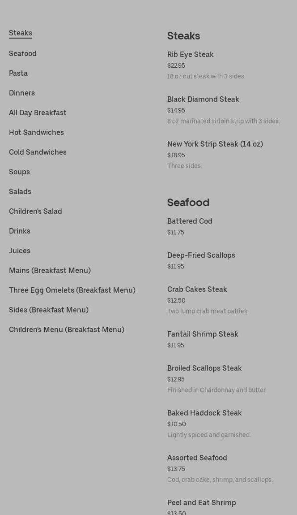Select the Black Diamond Steak item
The height and width of the screenshot is (515, 297).
tap(203, 99)
